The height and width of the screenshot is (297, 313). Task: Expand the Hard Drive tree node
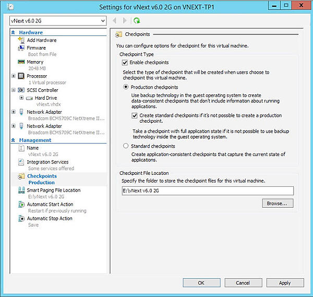tap(21, 98)
